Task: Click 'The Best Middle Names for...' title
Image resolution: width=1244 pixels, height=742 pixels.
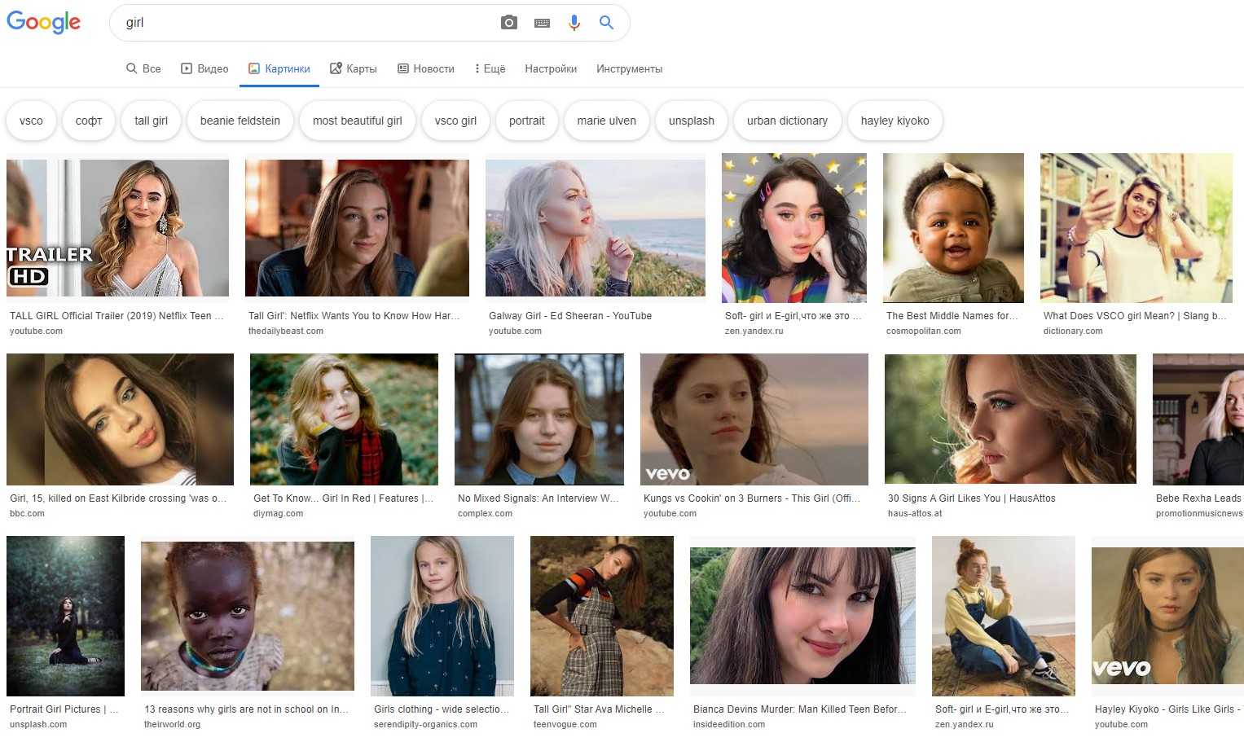Action: tap(952, 316)
